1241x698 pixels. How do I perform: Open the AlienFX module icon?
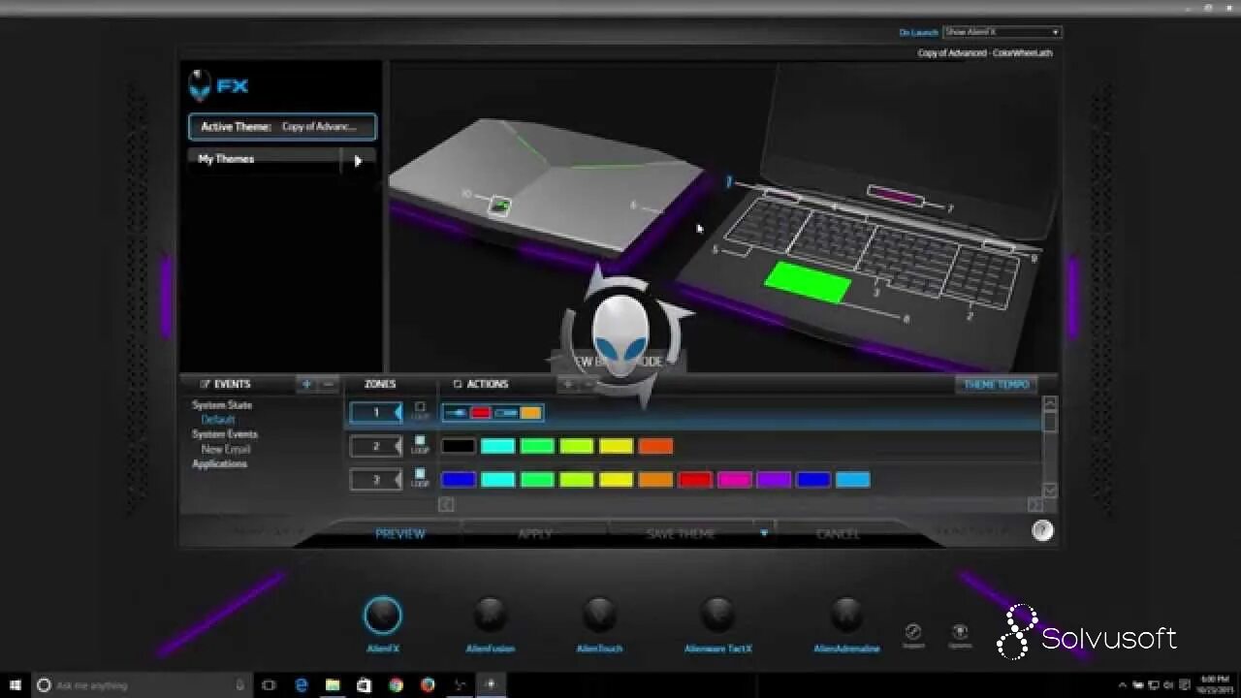[383, 615]
